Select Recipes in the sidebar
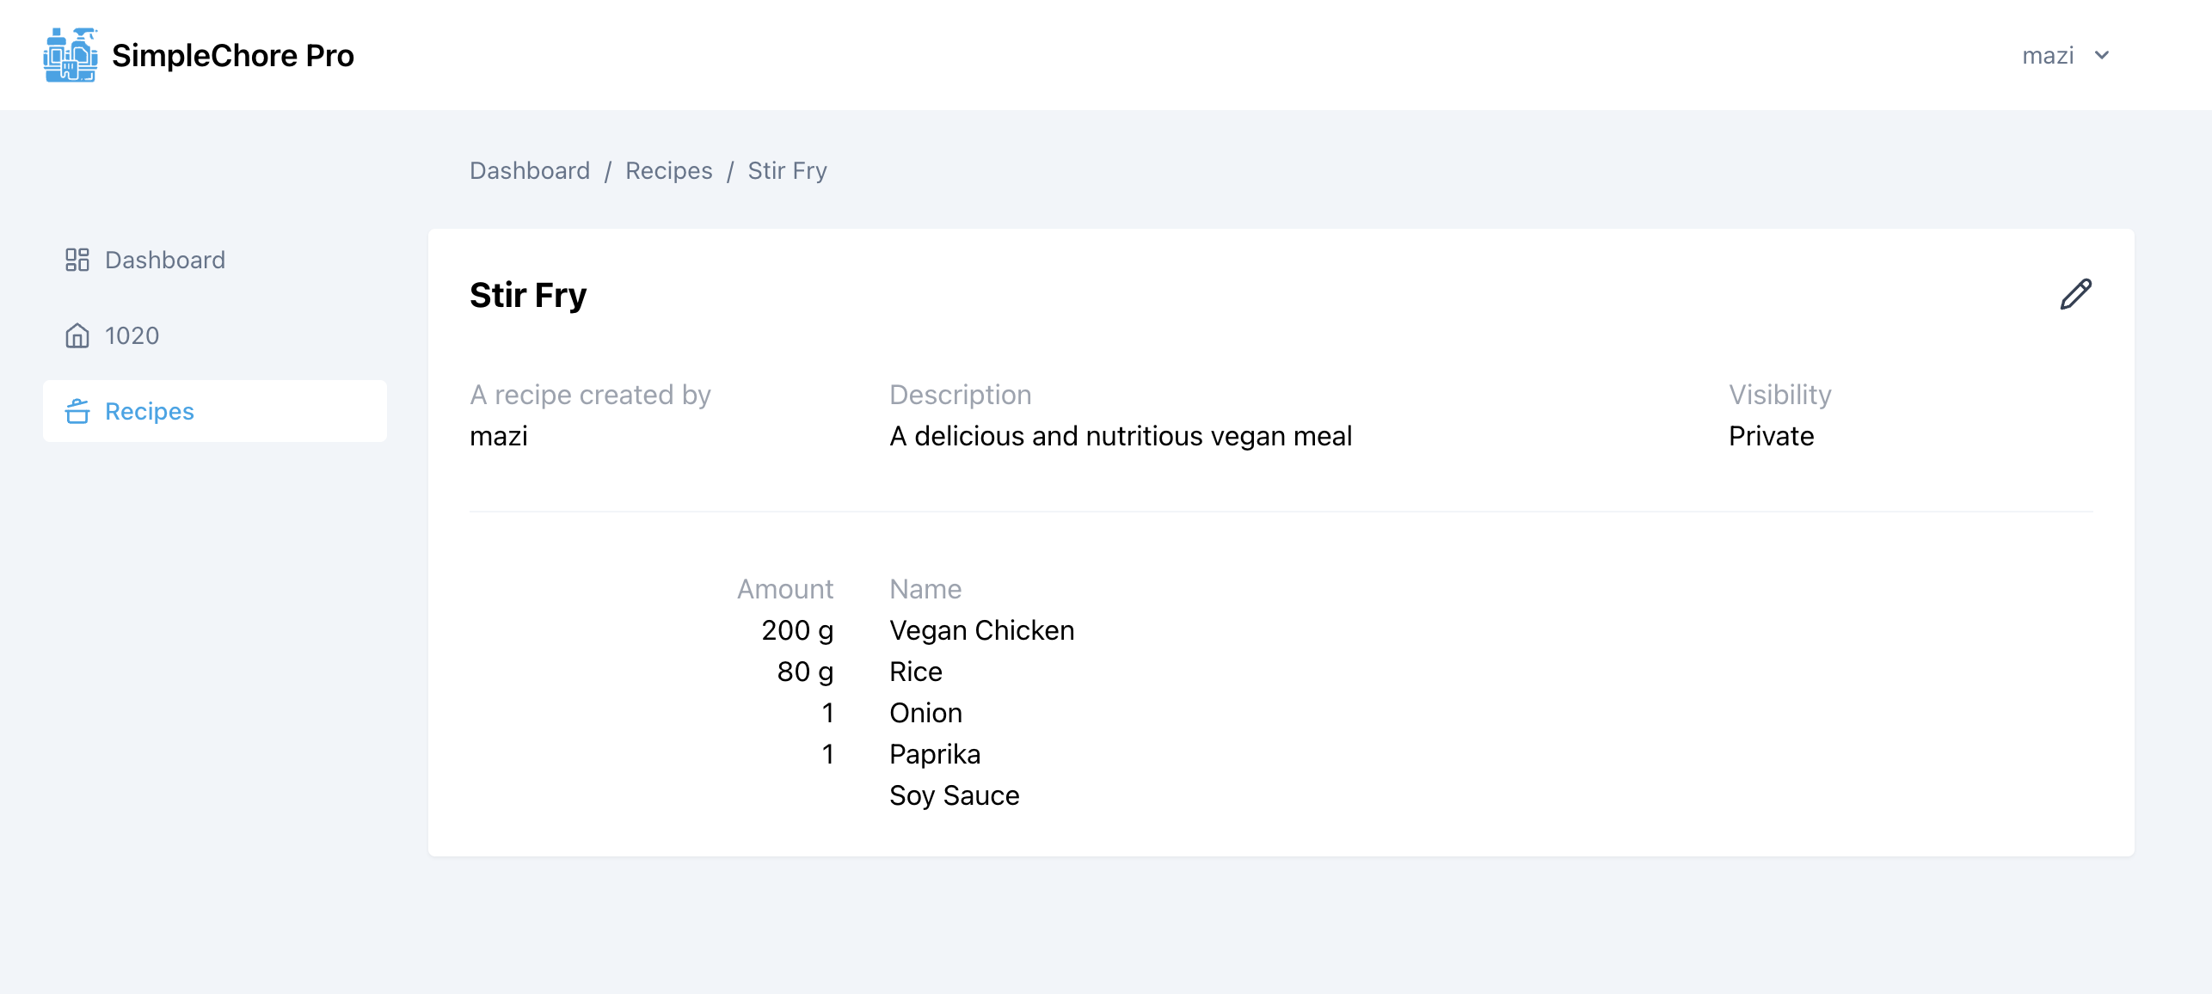Viewport: 2212px width, 994px height. pos(215,411)
